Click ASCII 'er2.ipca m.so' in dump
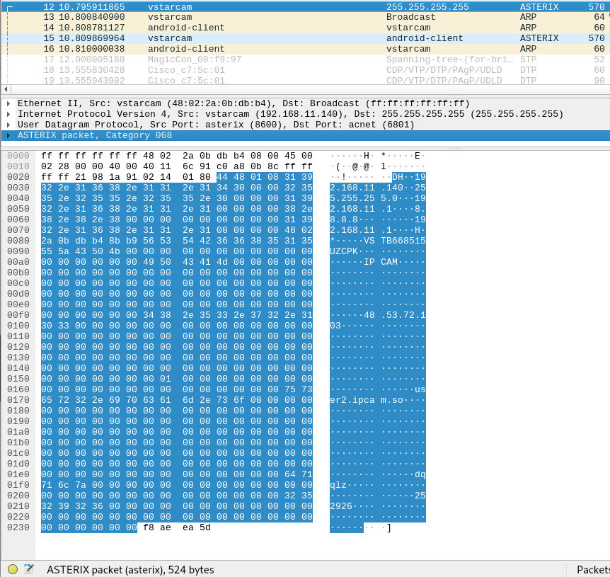Viewport: 610px width, 577px height. click(x=367, y=400)
